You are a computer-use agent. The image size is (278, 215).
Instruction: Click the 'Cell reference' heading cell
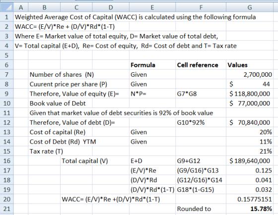pyautogui.click(x=201, y=65)
